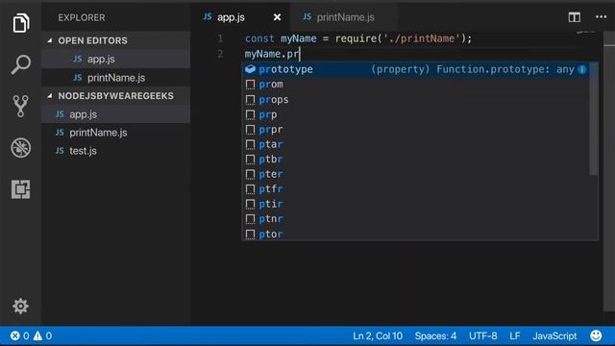Viewport: 615px width, 346px height.
Task: Change language mode via JavaScript
Action: [554, 336]
